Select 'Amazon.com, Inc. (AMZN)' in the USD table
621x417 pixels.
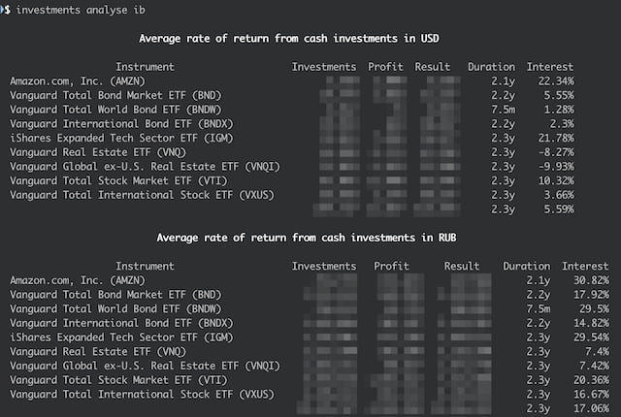pyautogui.click(x=78, y=81)
